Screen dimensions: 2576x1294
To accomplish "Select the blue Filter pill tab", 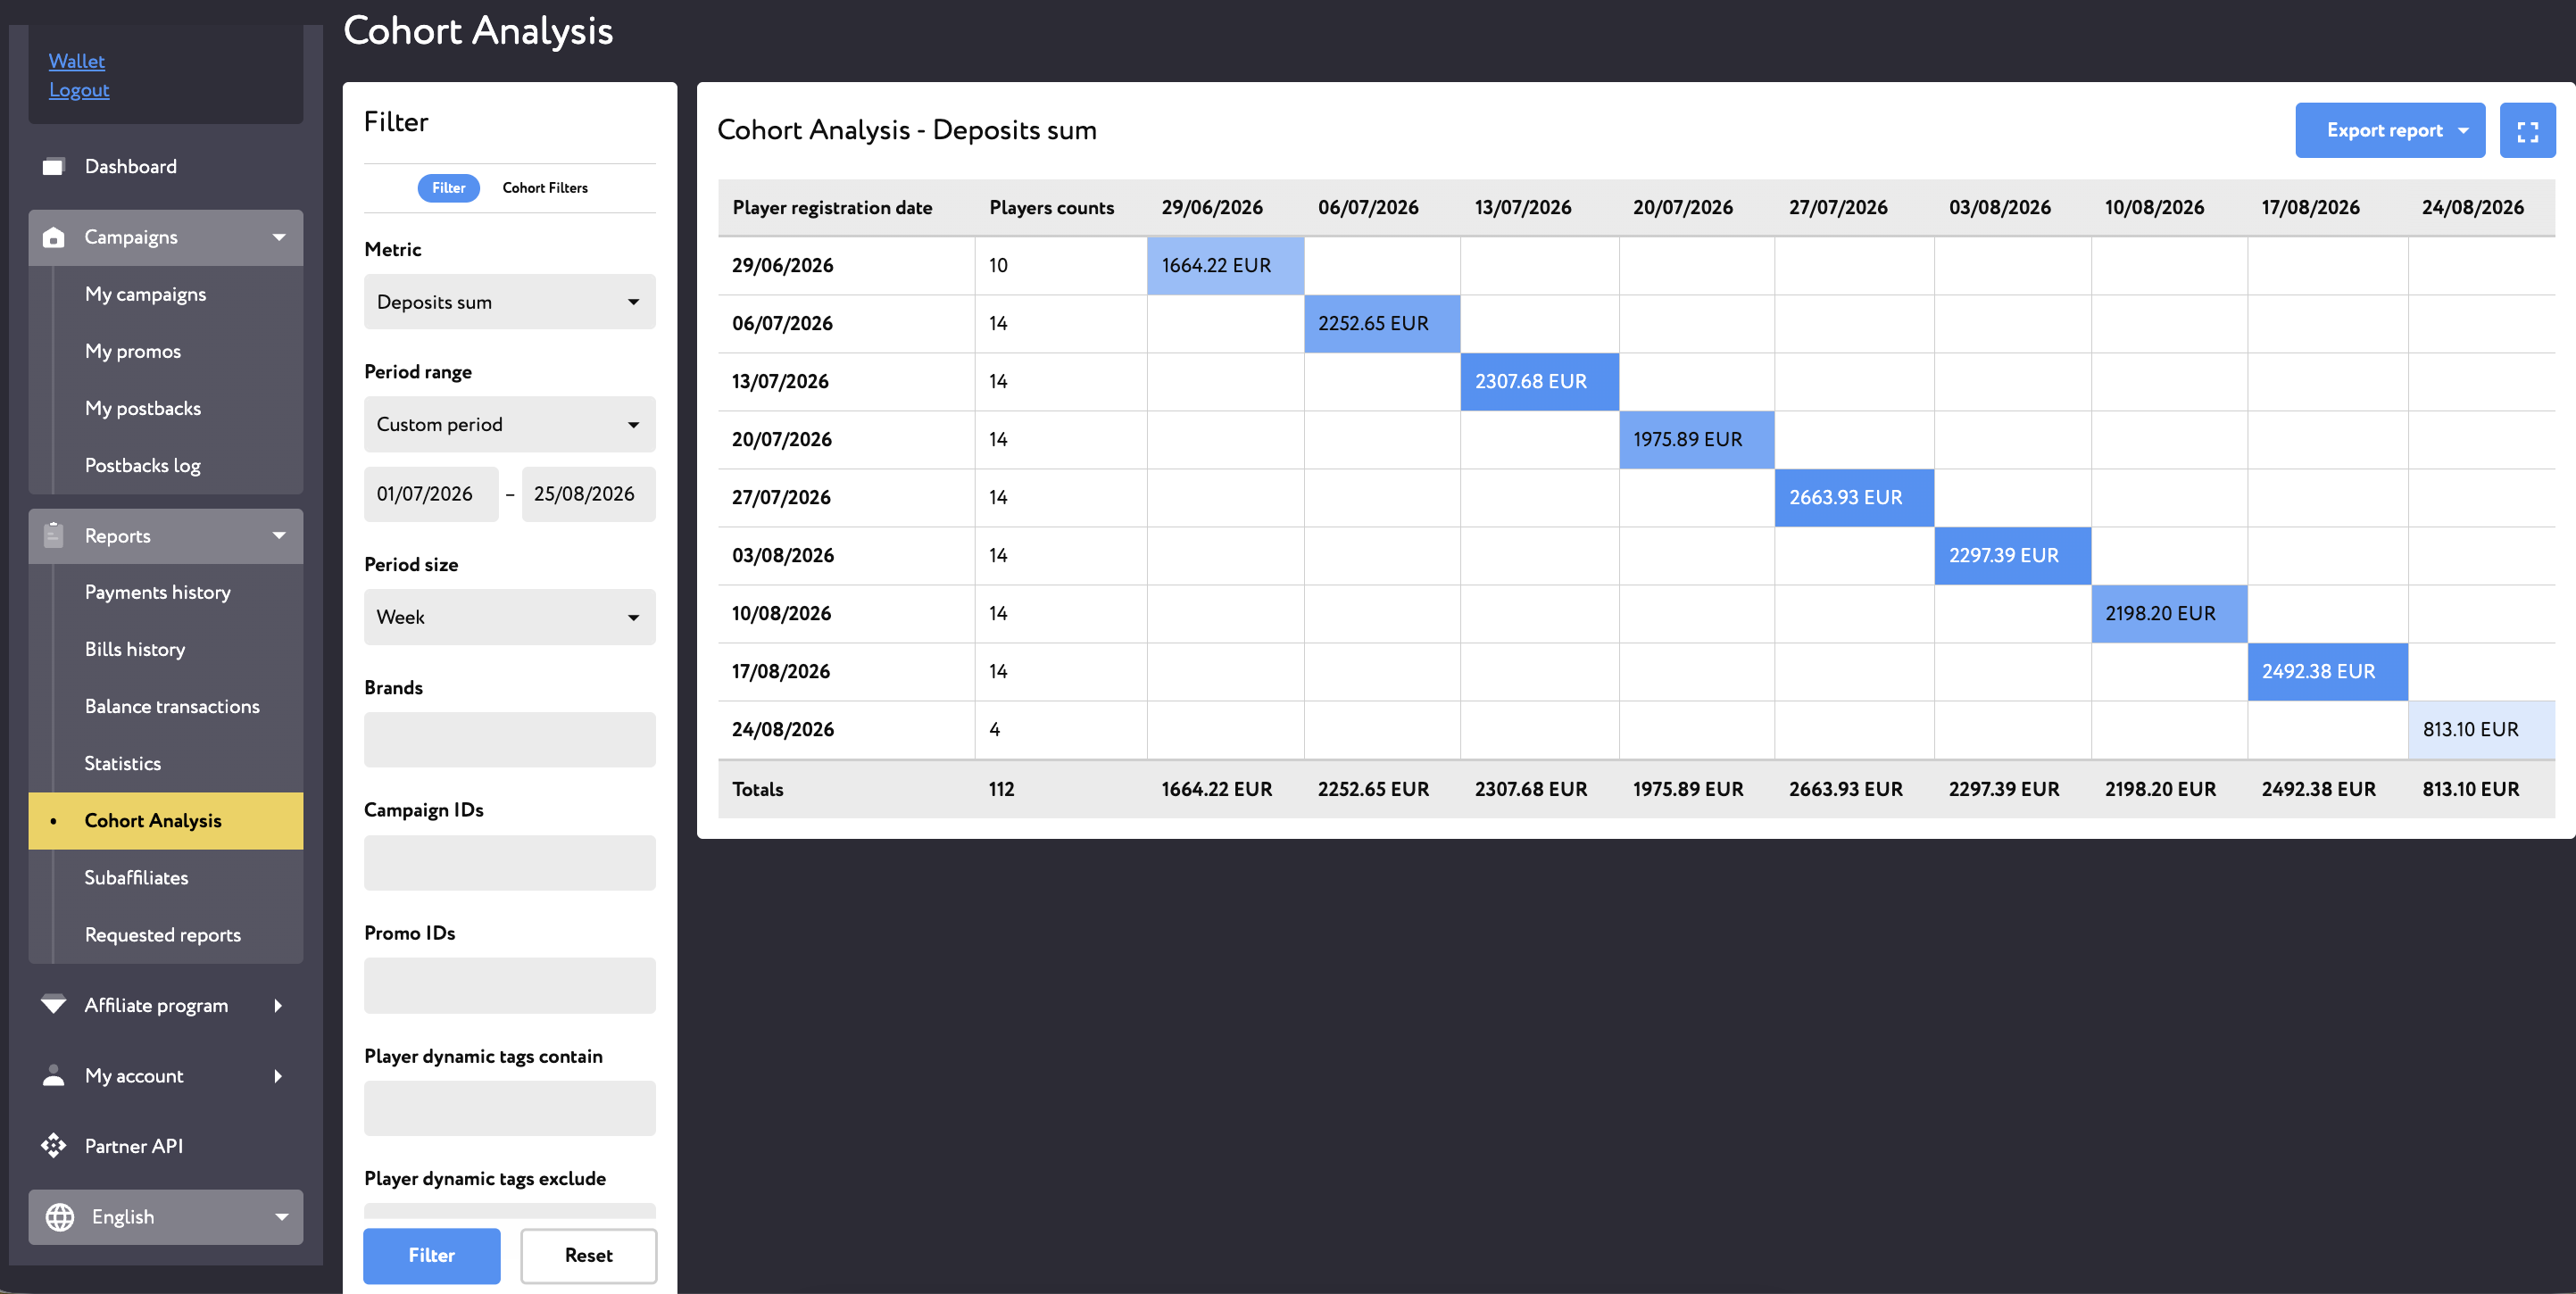I will click(x=448, y=188).
